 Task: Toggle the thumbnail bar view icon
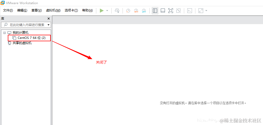tap(163, 11)
